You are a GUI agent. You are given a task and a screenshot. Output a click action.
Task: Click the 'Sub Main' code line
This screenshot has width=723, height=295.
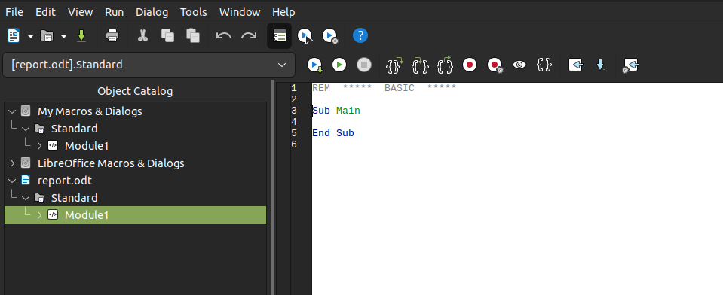click(x=336, y=111)
